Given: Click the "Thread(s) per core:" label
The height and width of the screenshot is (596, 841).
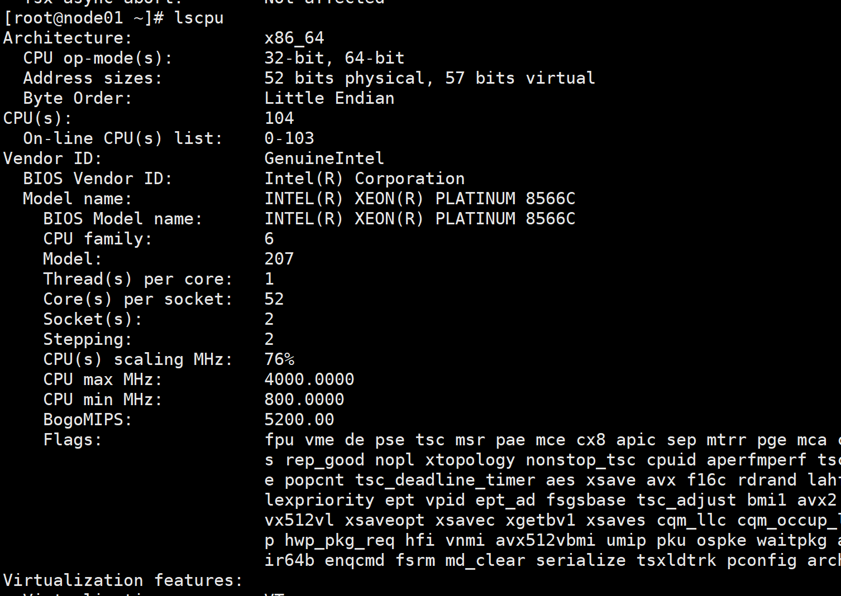Looking at the screenshot, I should (x=137, y=279).
